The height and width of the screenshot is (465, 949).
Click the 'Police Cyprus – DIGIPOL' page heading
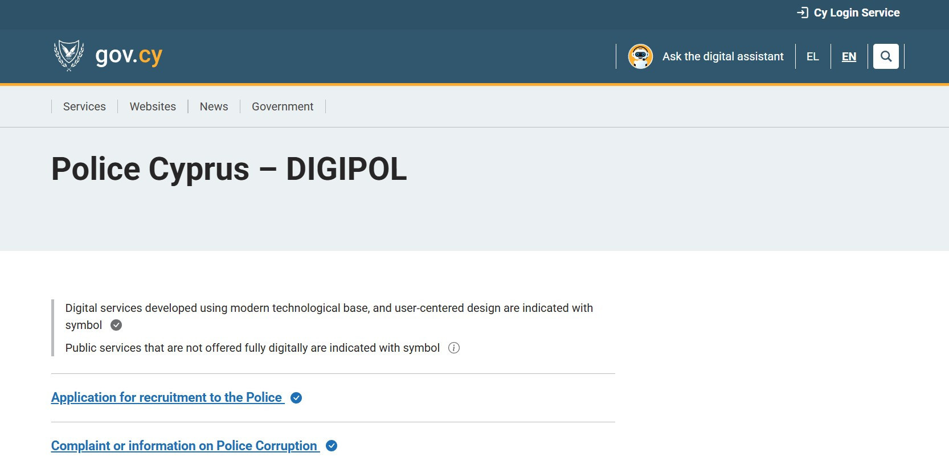click(x=229, y=169)
